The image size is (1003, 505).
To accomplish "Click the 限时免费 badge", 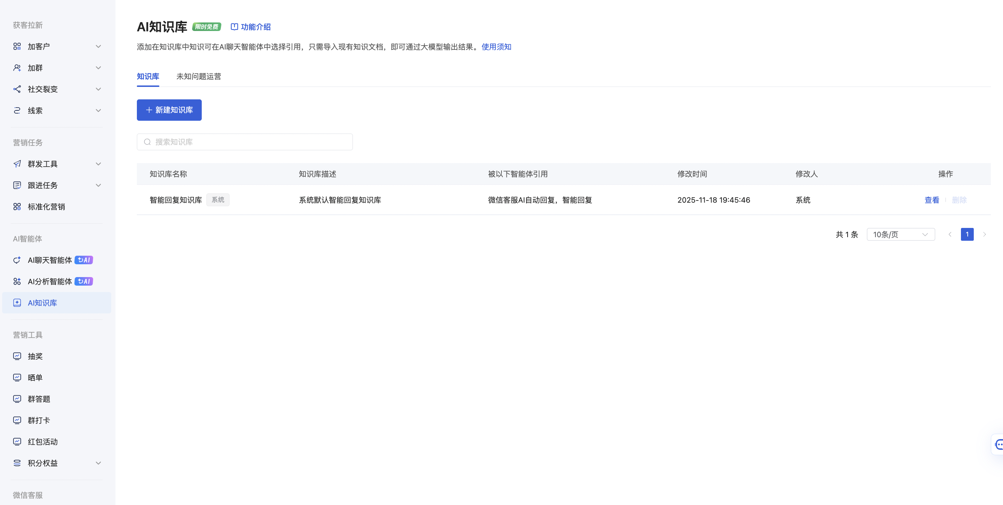I will point(207,27).
